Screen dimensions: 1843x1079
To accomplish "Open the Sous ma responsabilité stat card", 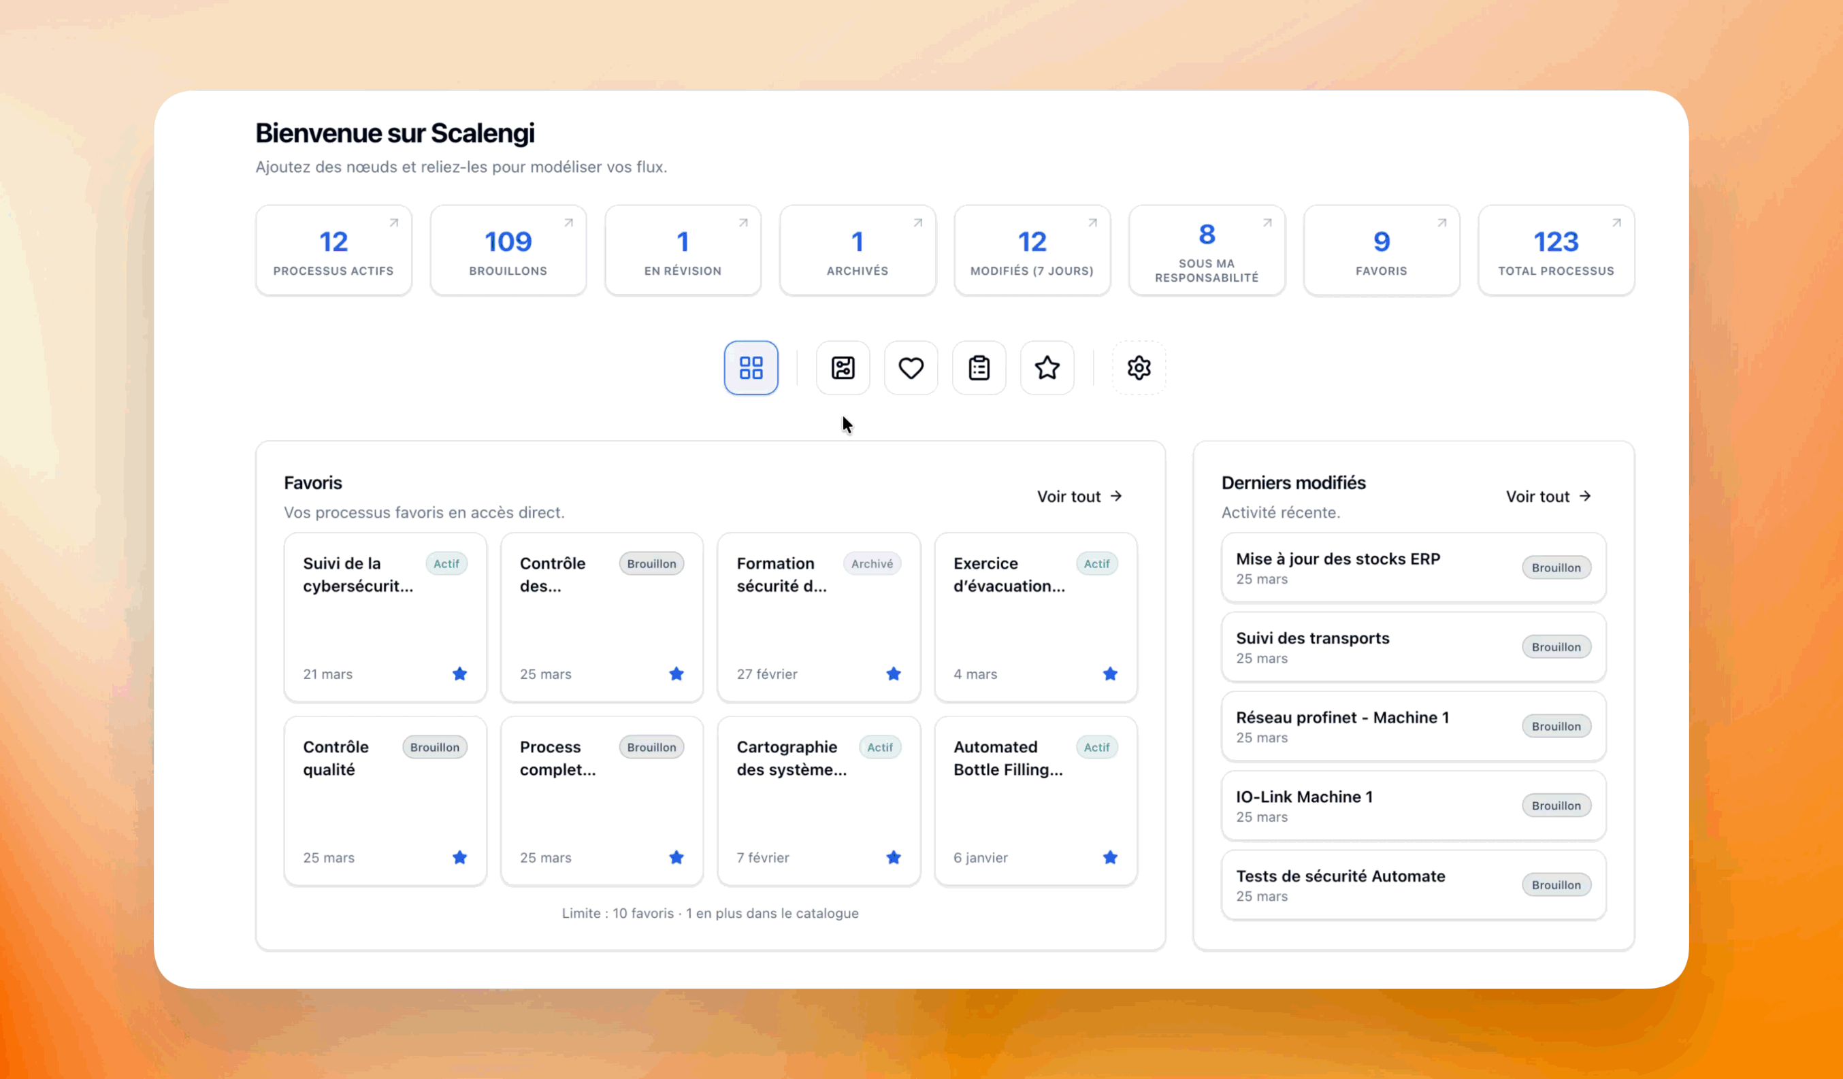I will pyautogui.click(x=1206, y=251).
